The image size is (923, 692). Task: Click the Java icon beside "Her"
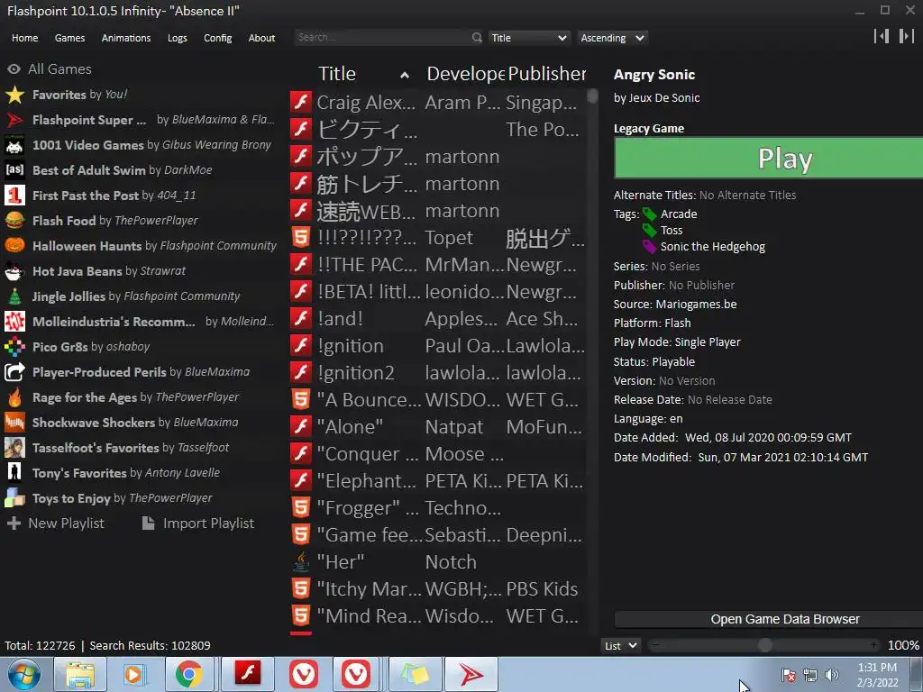click(301, 562)
